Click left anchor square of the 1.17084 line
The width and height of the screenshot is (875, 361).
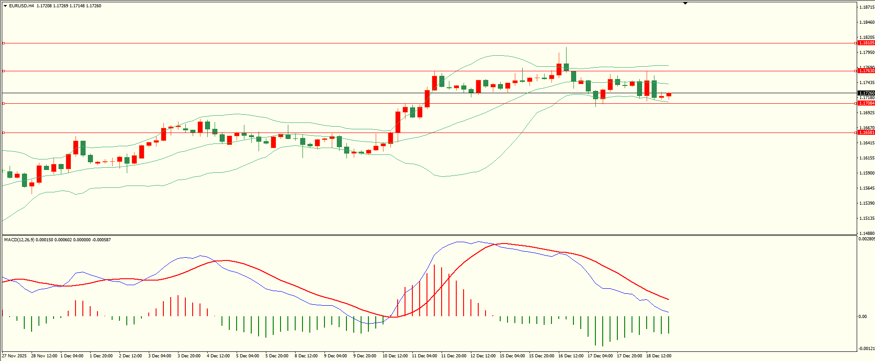(4, 104)
